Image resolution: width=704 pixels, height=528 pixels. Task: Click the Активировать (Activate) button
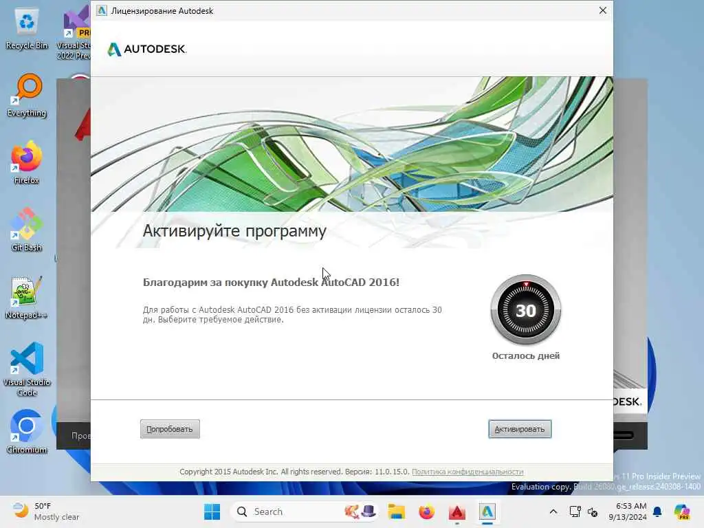520,429
